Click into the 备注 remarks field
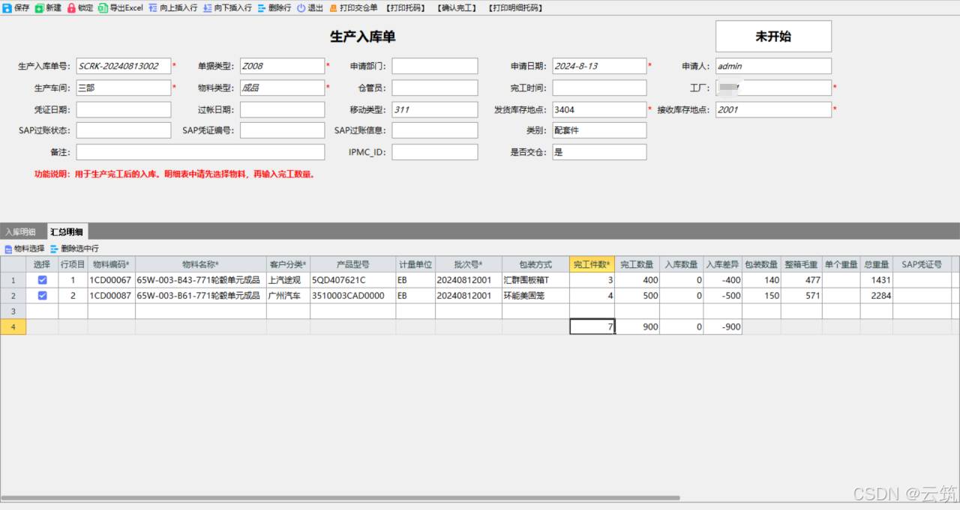960x510 pixels. pos(200,152)
